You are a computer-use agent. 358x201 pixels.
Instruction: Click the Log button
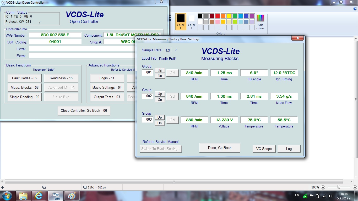pos(289,149)
